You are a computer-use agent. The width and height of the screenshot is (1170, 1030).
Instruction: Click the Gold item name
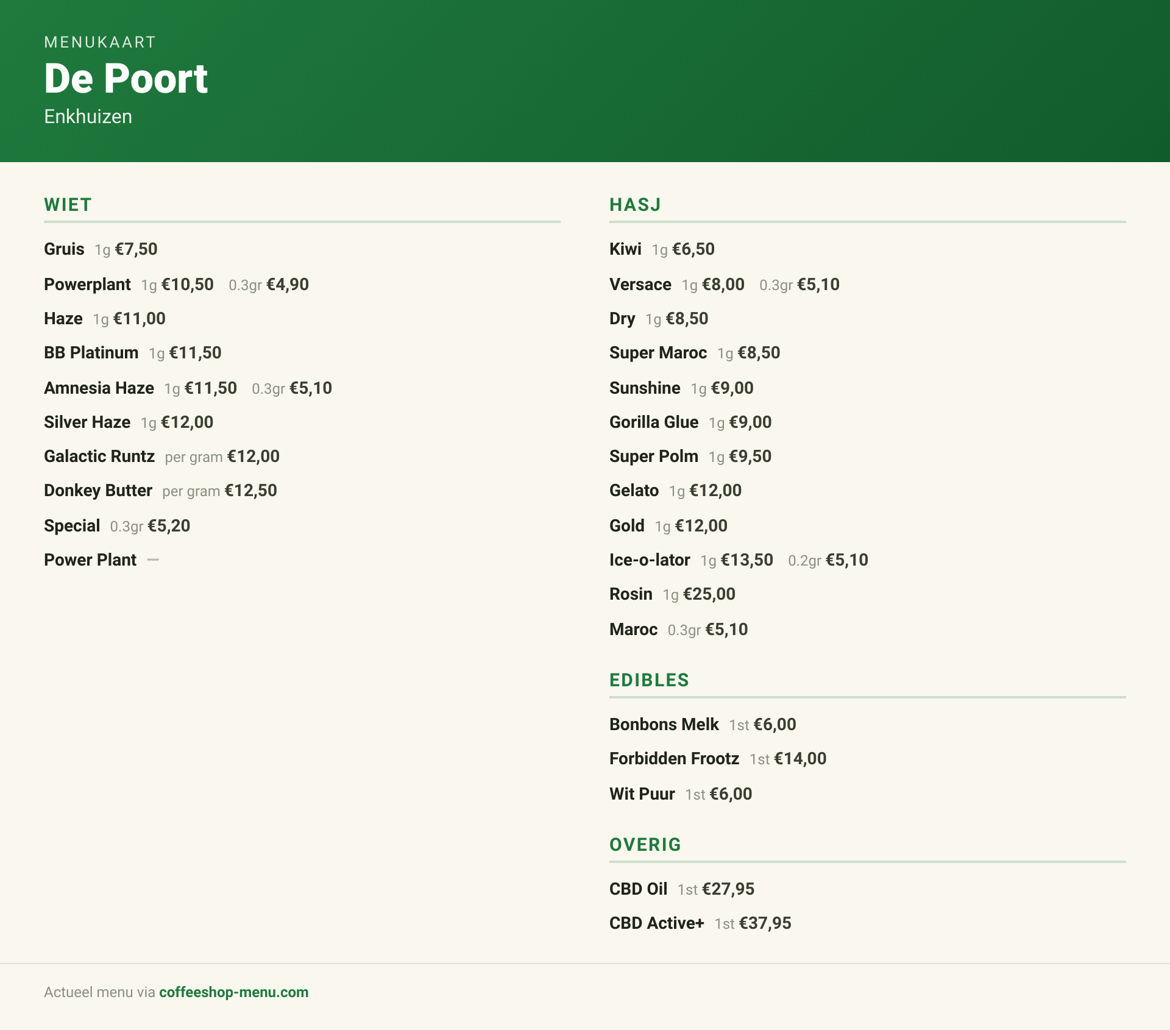[x=627, y=526]
